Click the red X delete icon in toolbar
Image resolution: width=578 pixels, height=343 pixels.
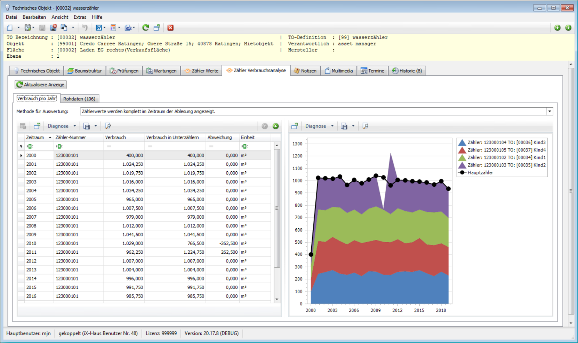tap(170, 27)
